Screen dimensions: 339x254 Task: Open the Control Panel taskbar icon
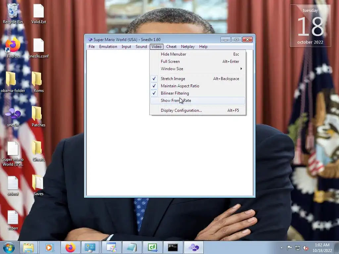(90, 247)
